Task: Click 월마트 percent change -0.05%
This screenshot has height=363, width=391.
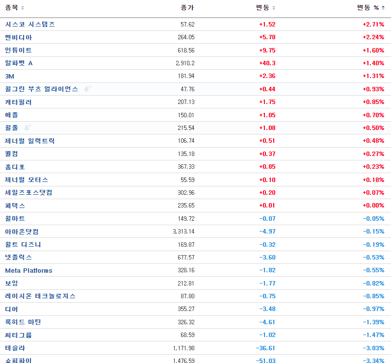Action: click(373, 218)
